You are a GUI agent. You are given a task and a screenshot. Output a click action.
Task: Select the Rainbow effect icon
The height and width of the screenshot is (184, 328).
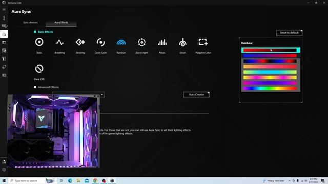click(x=121, y=42)
